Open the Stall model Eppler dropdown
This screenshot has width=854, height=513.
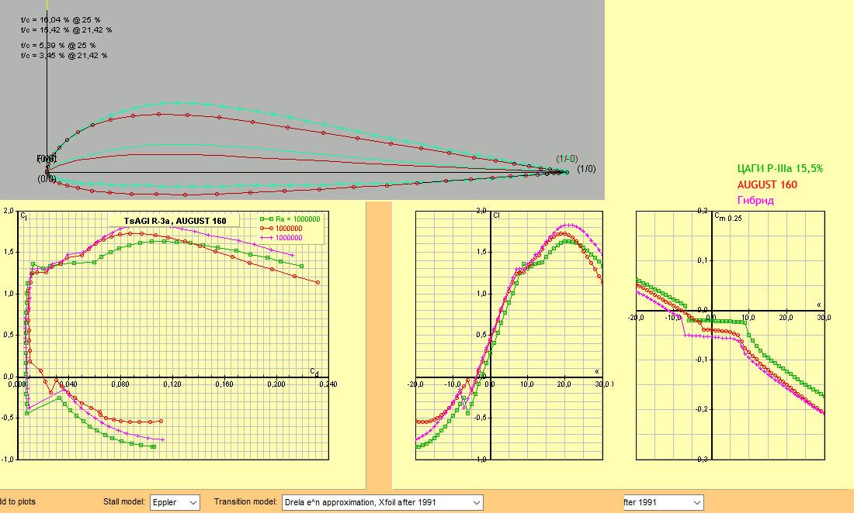pyautogui.click(x=175, y=502)
